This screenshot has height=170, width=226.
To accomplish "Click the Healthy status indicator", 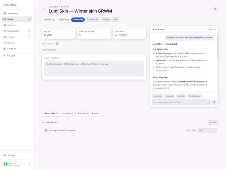I will click(x=65, y=7).
